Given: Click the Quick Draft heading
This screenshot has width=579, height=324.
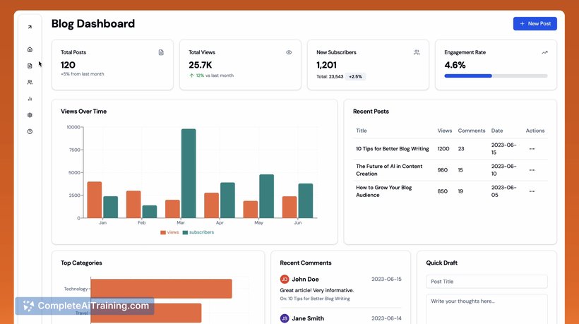Looking at the screenshot, I should click(x=441, y=263).
